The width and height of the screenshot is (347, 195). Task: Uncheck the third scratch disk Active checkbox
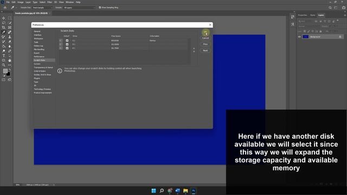click(x=67, y=48)
